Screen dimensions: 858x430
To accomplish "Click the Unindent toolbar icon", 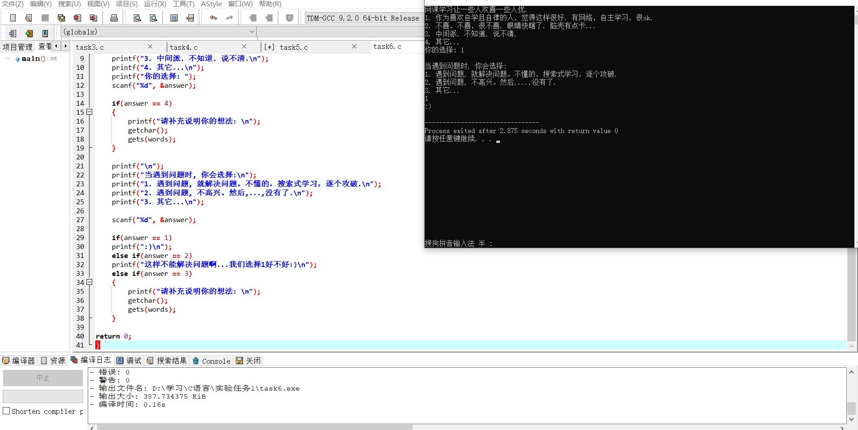I will [x=253, y=18].
